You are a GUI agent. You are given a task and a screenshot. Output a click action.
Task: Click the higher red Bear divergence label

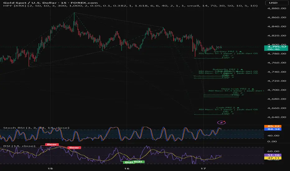[x=52, y=144]
